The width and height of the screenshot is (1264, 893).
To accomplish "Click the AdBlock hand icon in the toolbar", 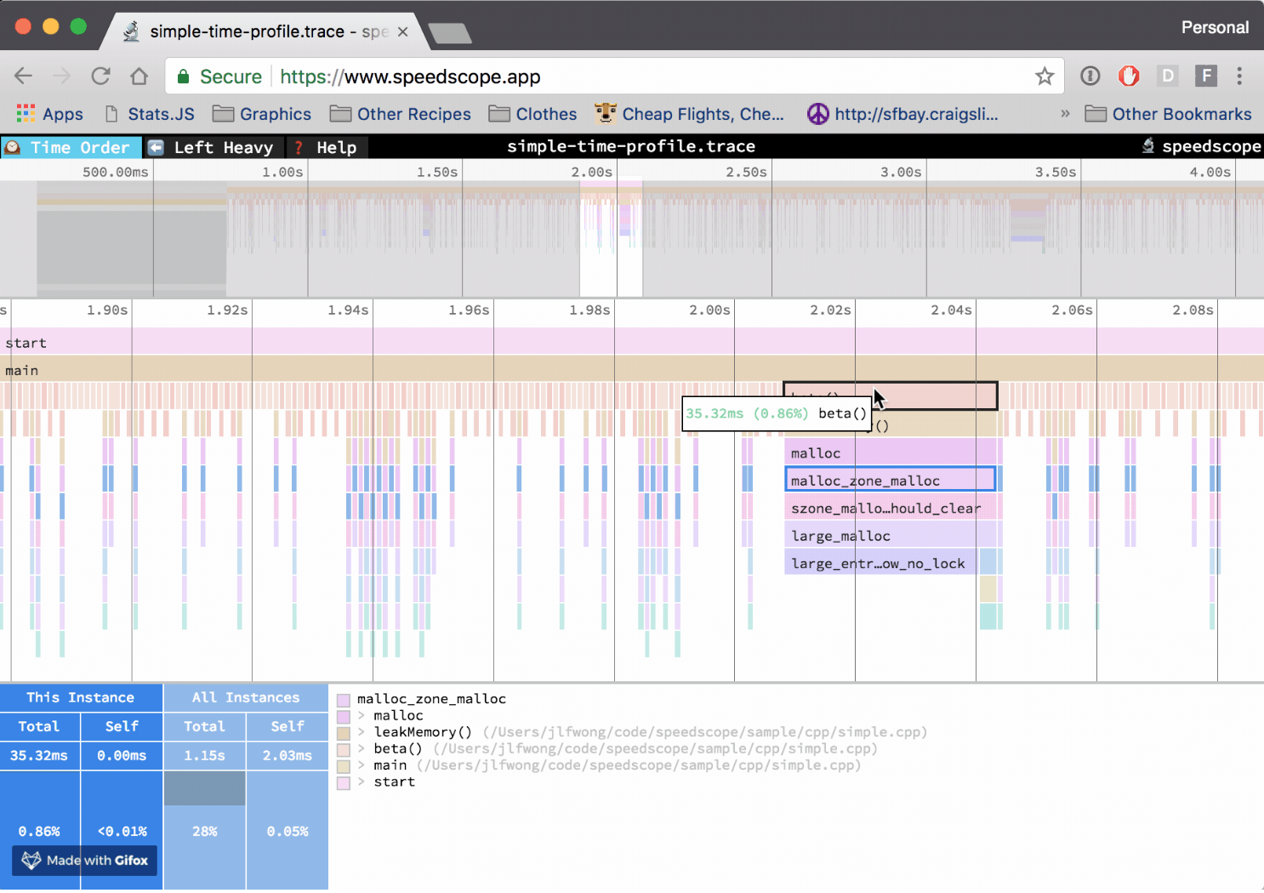I will pos(1128,76).
